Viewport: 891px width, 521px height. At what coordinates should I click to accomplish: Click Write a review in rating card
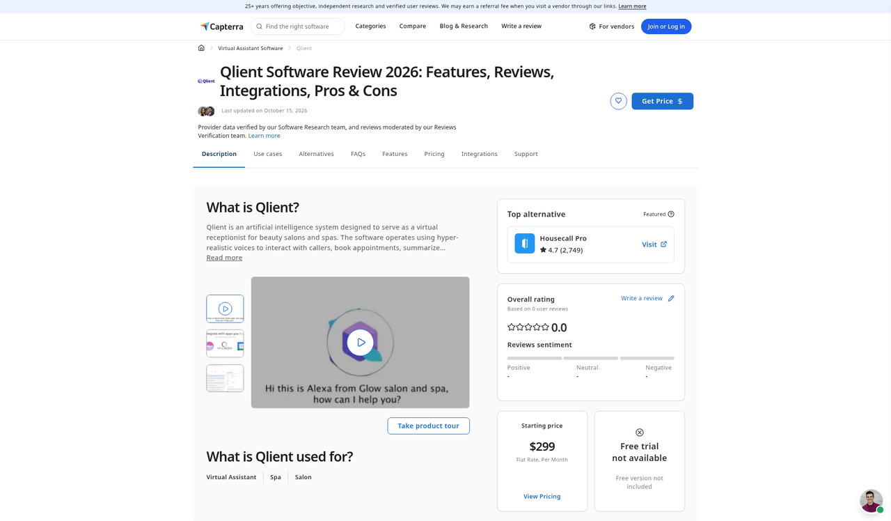(642, 298)
